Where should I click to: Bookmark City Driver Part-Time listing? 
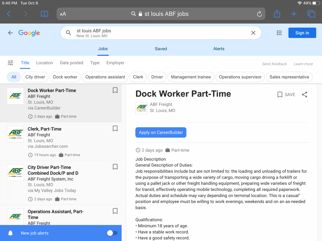point(115,167)
